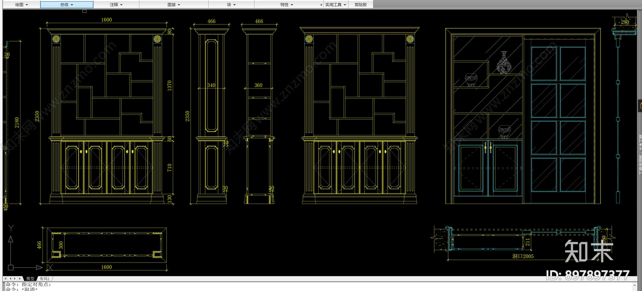Expand the 图层 ribbon panel
642x291 pixels.
[x=174, y=4]
